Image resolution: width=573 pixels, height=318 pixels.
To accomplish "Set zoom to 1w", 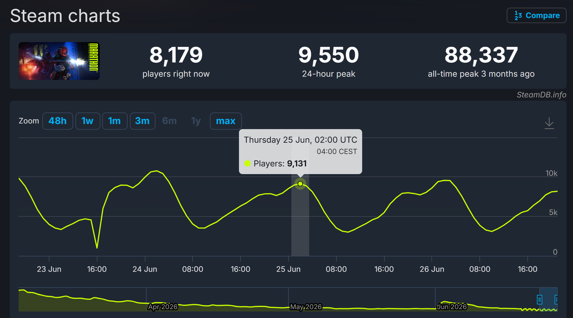I will 87,121.
